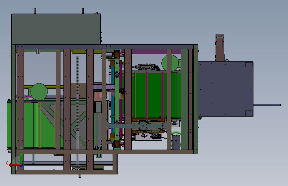
Task: Select the gray-green horizontal crossbar below the green tank
Action: [136, 126]
